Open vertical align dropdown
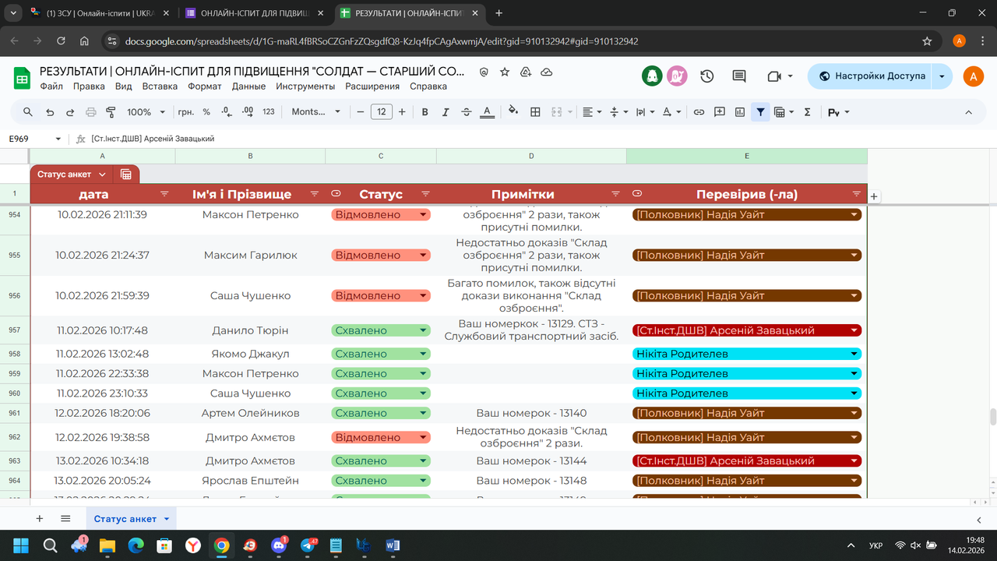The width and height of the screenshot is (997, 561). tap(618, 112)
